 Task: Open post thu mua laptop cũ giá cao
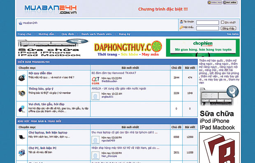point(125,132)
